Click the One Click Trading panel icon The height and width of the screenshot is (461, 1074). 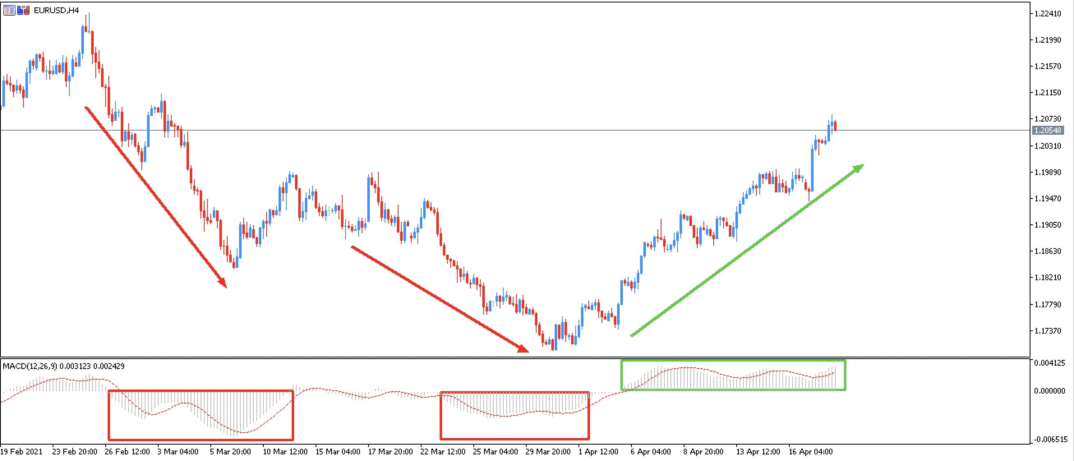[23, 10]
